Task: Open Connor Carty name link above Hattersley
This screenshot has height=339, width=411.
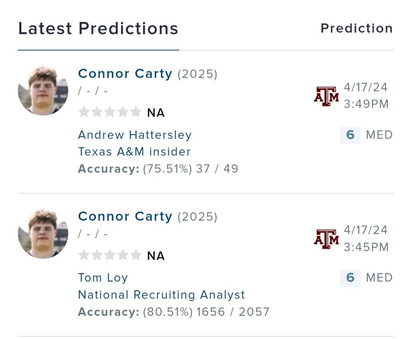Action: [x=125, y=74]
